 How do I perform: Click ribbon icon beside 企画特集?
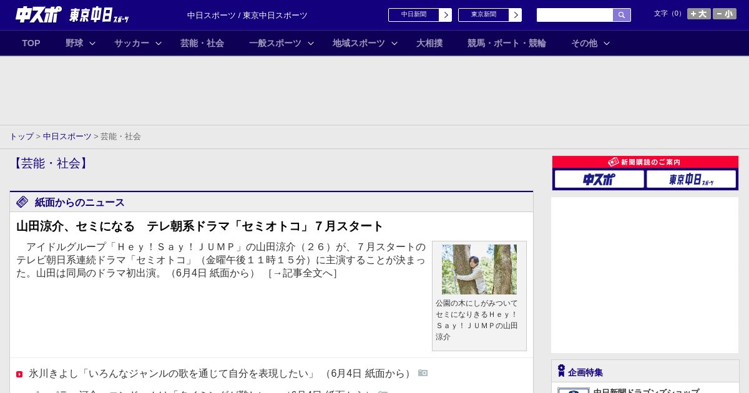(561, 371)
